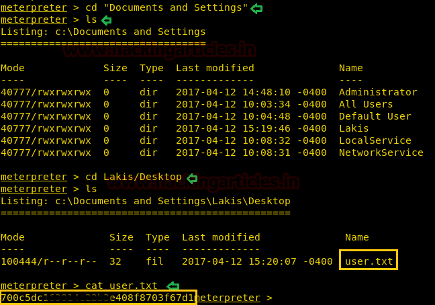Click the 100444/r--r--r-- mode of user.txt
Viewport: 435px width, 305px height.
coord(49,261)
